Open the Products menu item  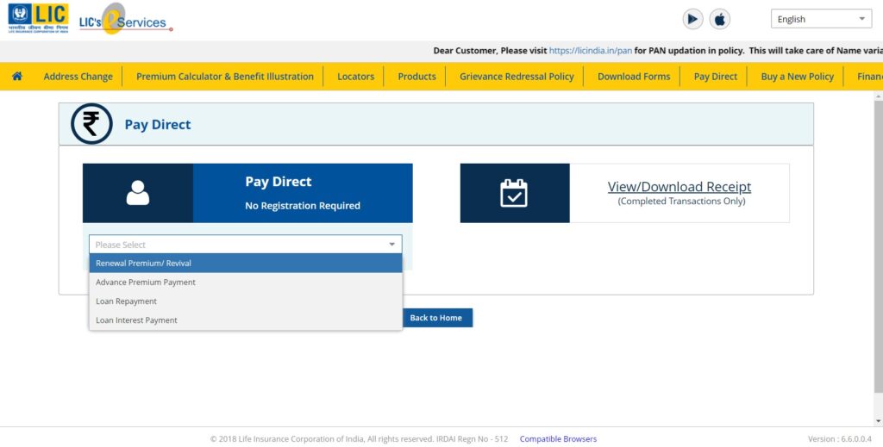pyautogui.click(x=416, y=77)
